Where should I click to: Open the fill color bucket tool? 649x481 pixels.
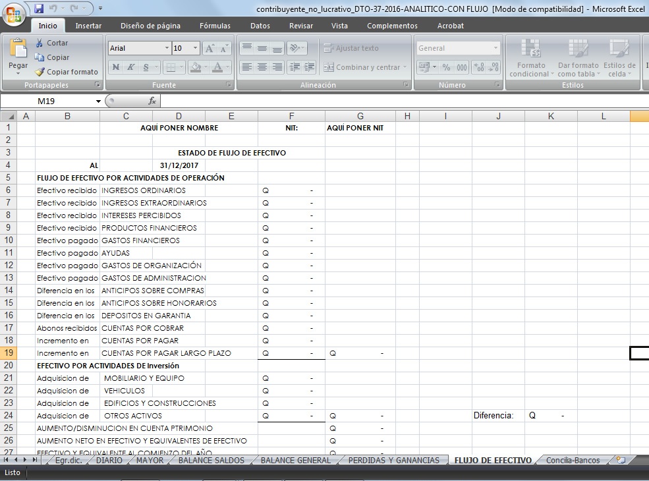pos(195,67)
